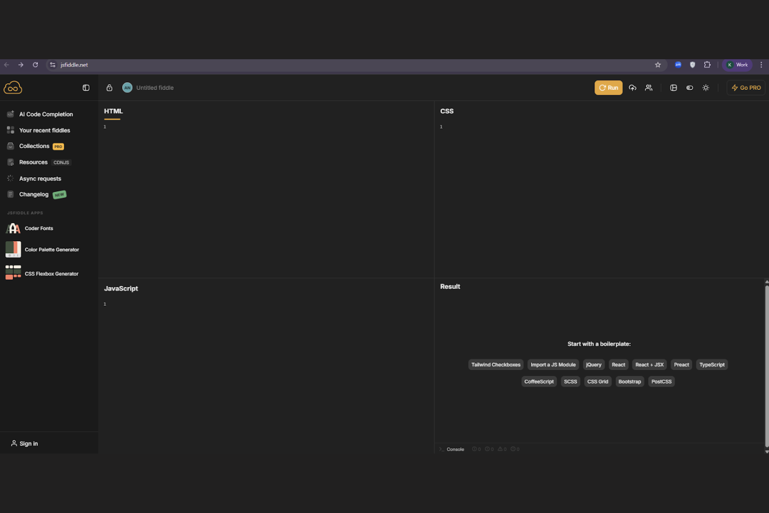Open the Console panel
Image resolution: width=769 pixels, height=513 pixels.
(x=455, y=449)
